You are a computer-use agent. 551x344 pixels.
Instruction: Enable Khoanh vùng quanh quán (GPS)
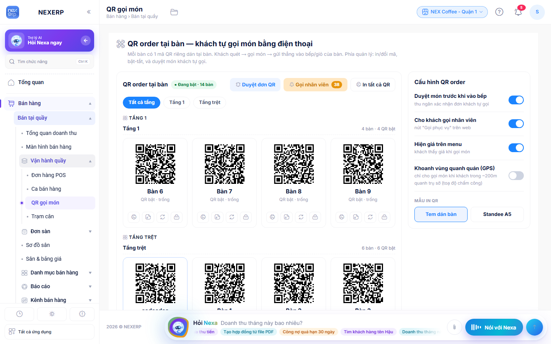[x=516, y=175]
